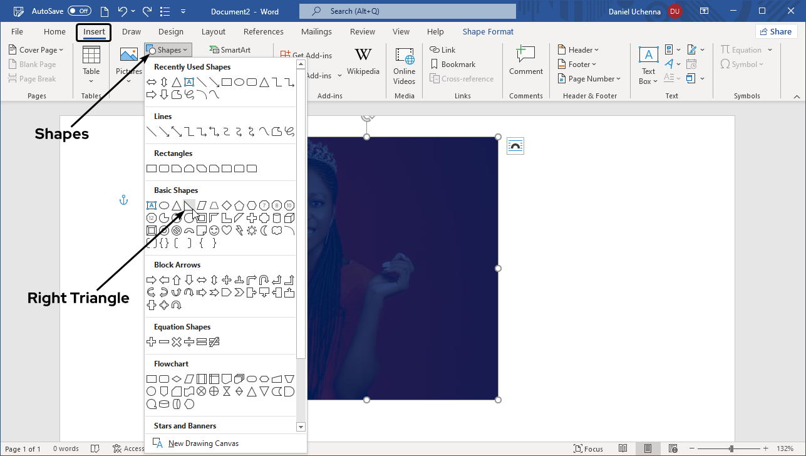Toggle the AutoSave switch

click(x=80, y=11)
